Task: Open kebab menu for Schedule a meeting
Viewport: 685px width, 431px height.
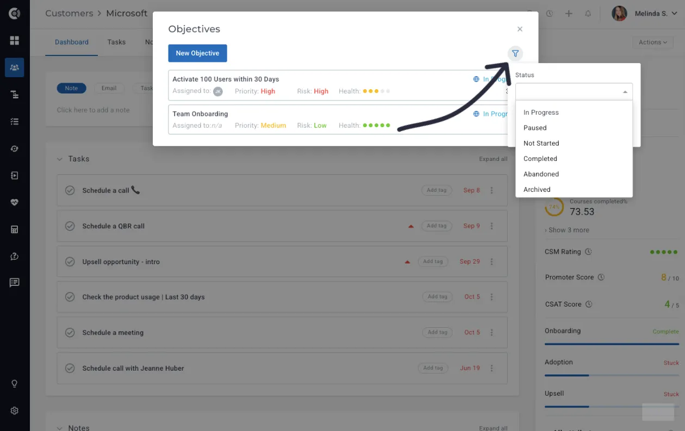Action: tap(492, 333)
